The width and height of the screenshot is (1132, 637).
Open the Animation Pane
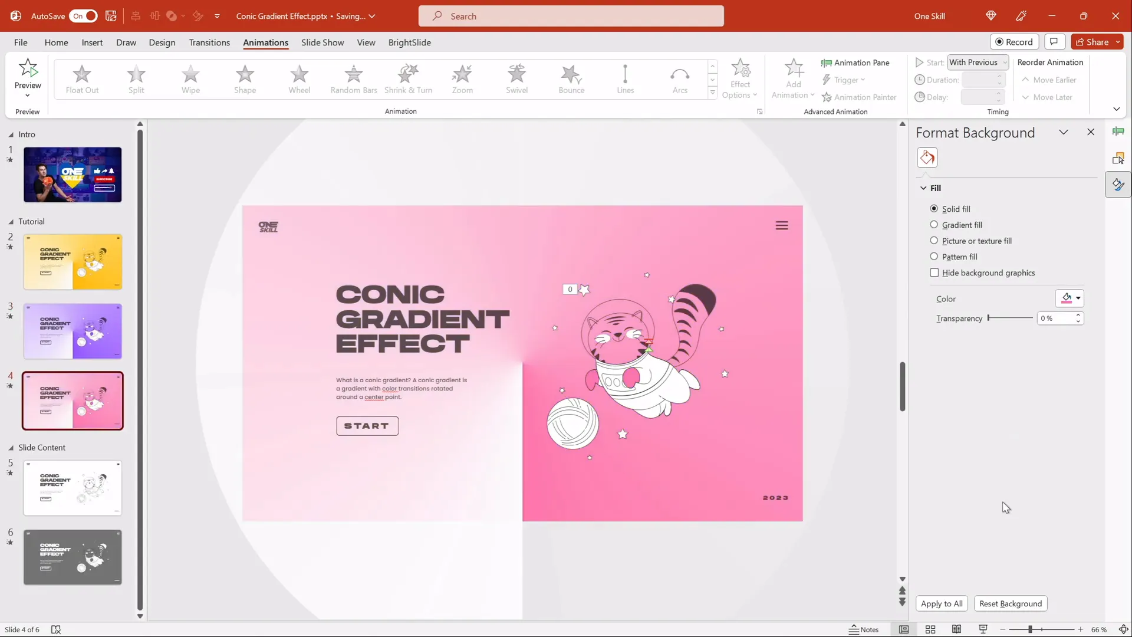pyautogui.click(x=856, y=63)
